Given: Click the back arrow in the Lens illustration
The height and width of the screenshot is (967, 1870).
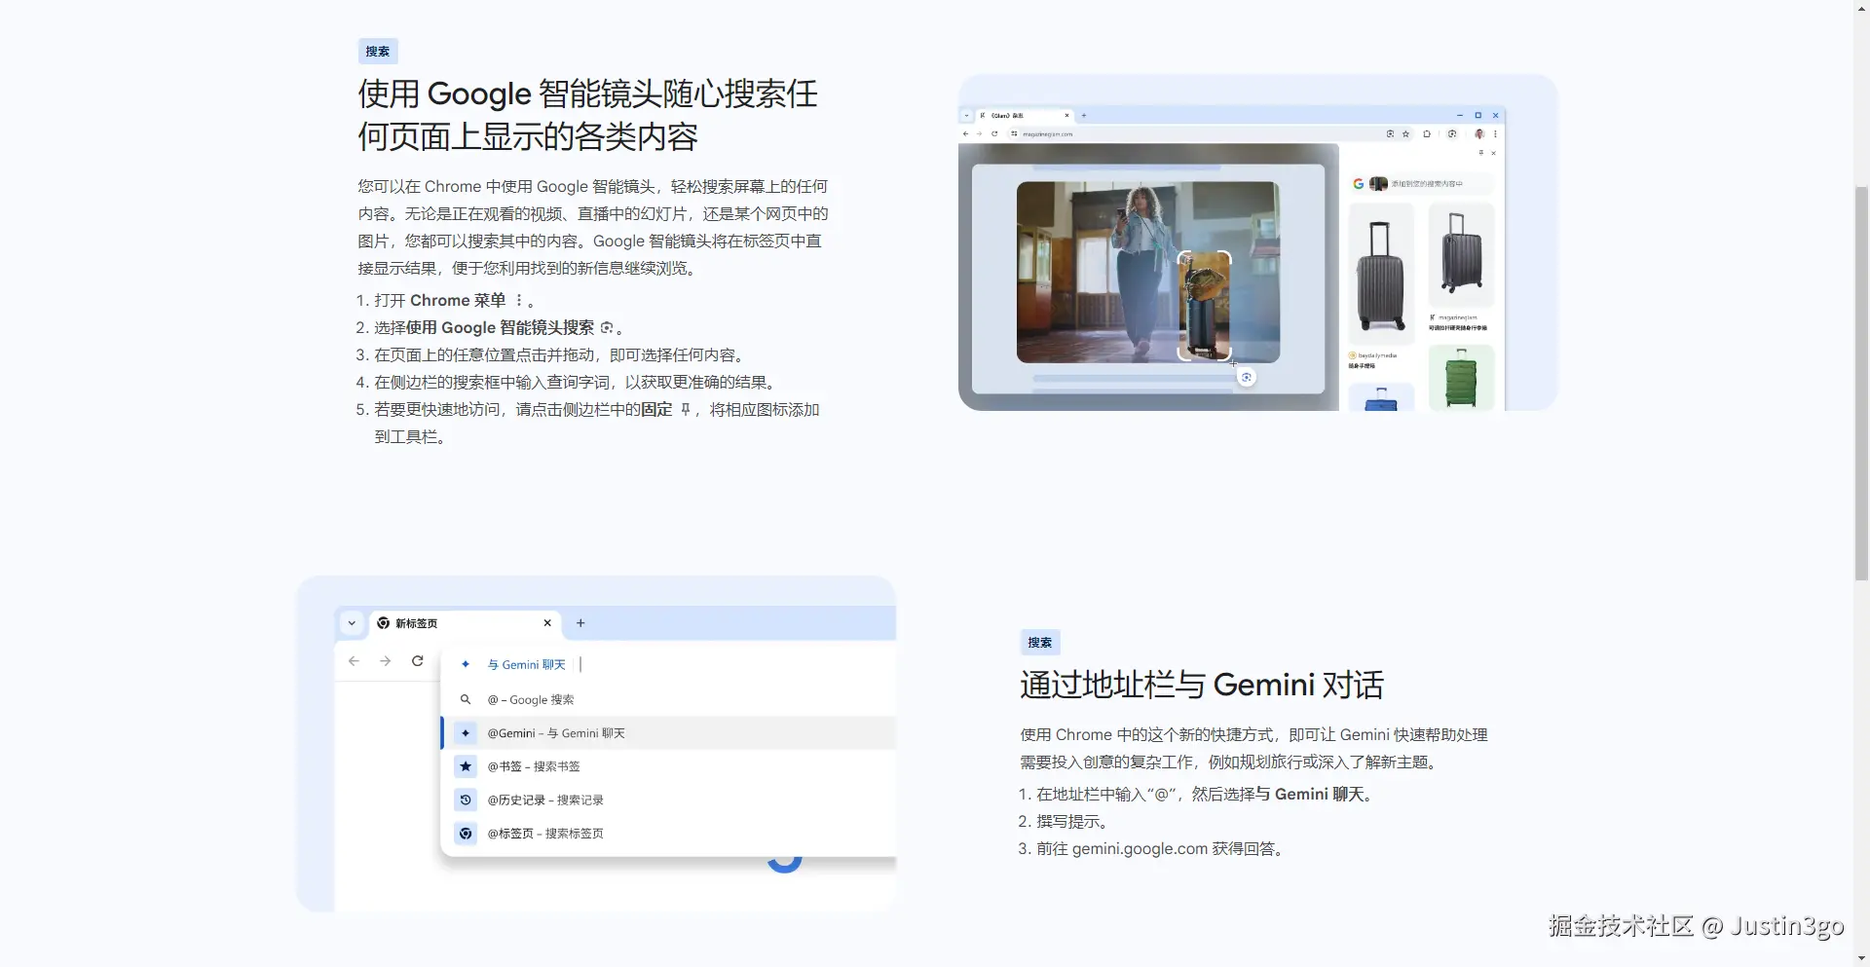Looking at the screenshot, I should tap(965, 133).
